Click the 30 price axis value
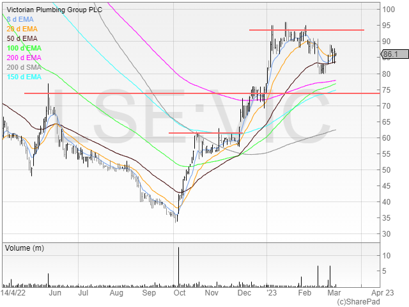The image size is (409, 307). coord(386,234)
